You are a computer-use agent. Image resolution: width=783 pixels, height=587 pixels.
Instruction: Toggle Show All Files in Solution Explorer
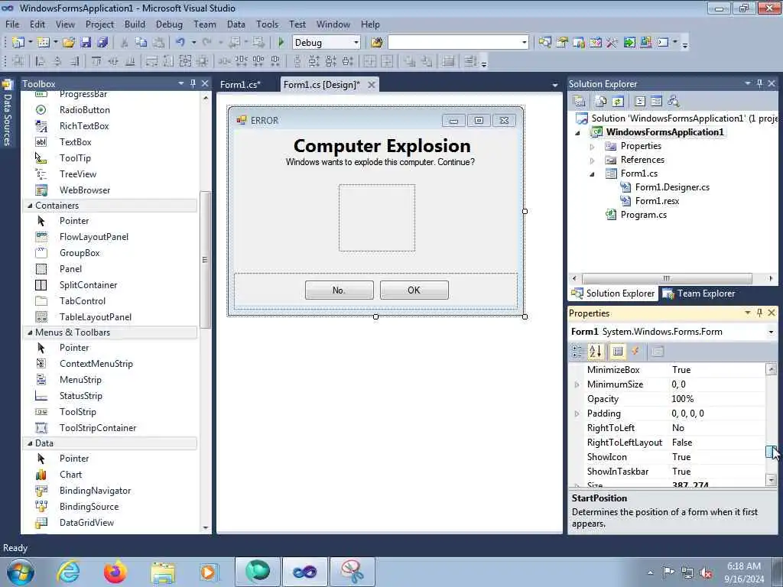(601, 102)
